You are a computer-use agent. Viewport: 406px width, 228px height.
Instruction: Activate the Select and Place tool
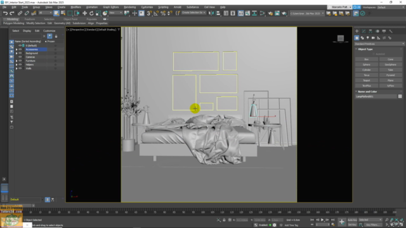coord(105,13)
